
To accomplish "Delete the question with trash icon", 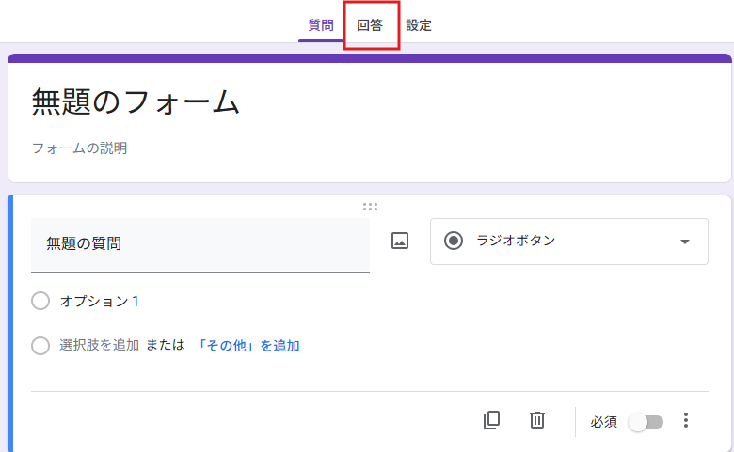I will coord(537,420).
